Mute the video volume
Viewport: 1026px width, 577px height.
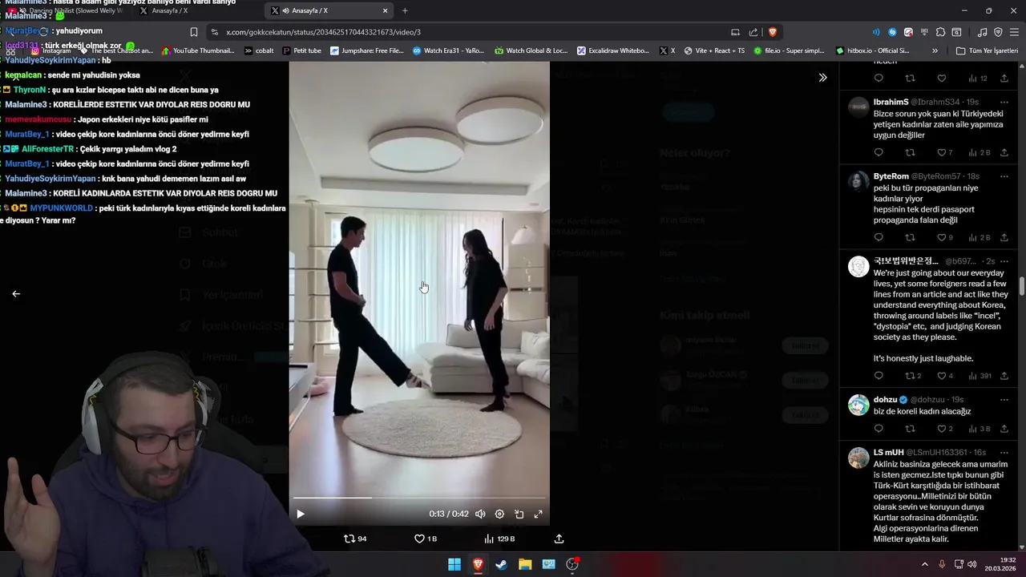[x=480, y=514]
